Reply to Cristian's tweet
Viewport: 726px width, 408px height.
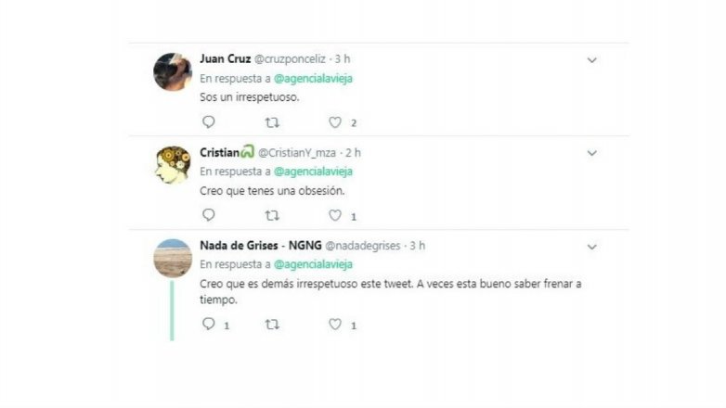click(208, 215)
